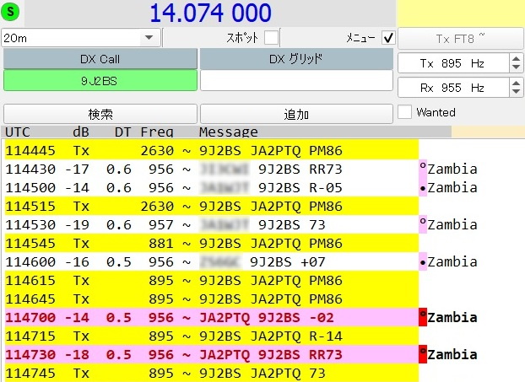Click the green S status indicator
Screen dimensions: 525x382
(x=10, y=12)
